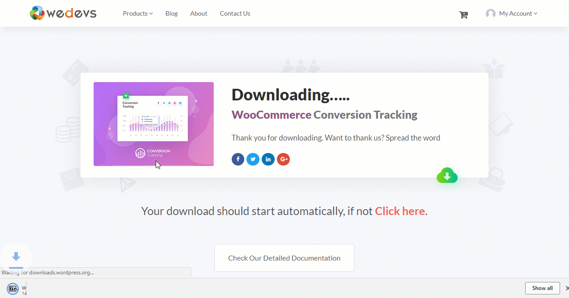Open the About page
Screen dimensions: 569x298
coord(199,13)
